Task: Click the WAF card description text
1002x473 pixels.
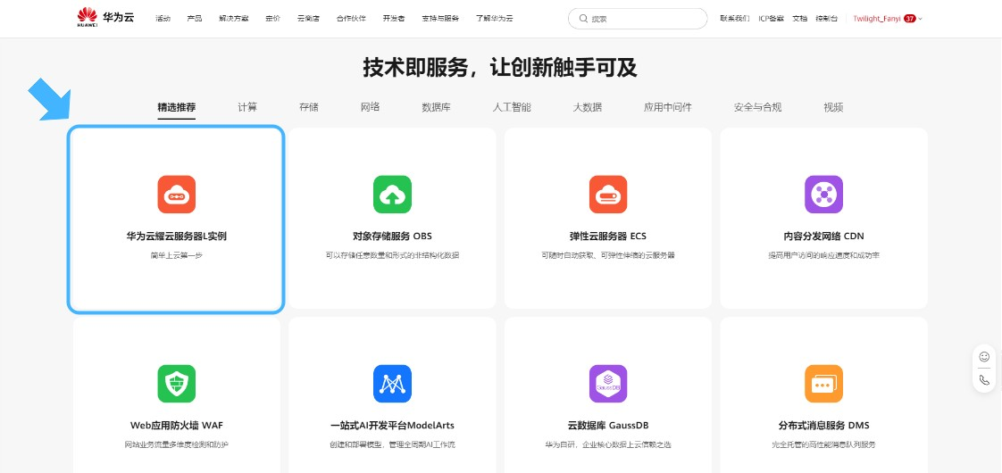Action: [x=176, y=444]
